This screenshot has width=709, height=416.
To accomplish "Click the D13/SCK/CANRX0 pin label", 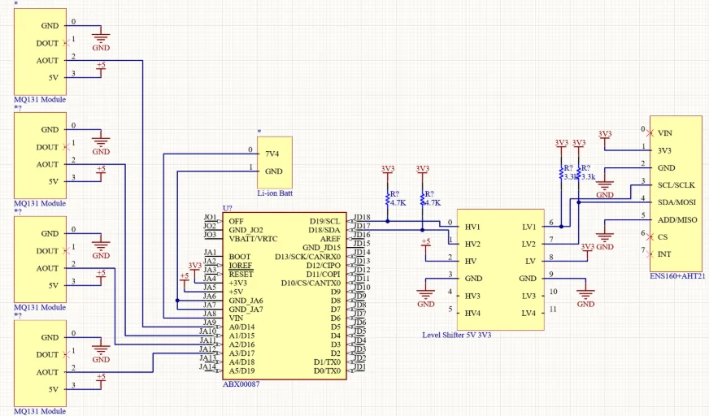I will pyautogui.click(x=307, y=257).
